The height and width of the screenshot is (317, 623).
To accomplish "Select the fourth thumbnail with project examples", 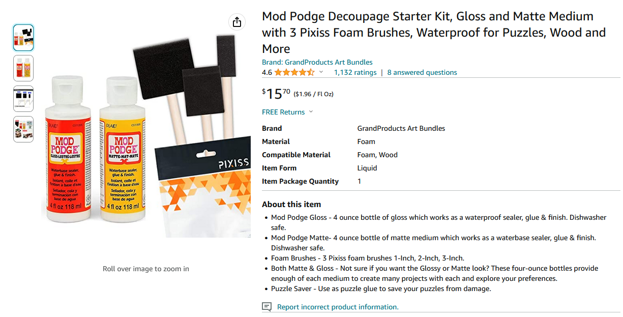I will point(23,129).
